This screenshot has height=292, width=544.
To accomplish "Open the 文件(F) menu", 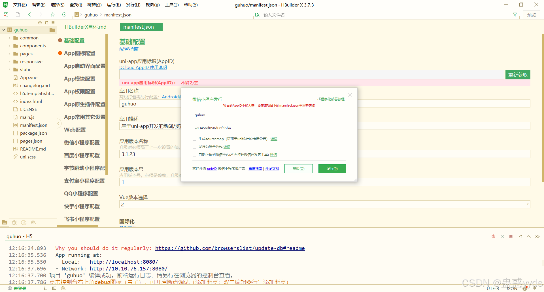I will click(x=20, y=5).
